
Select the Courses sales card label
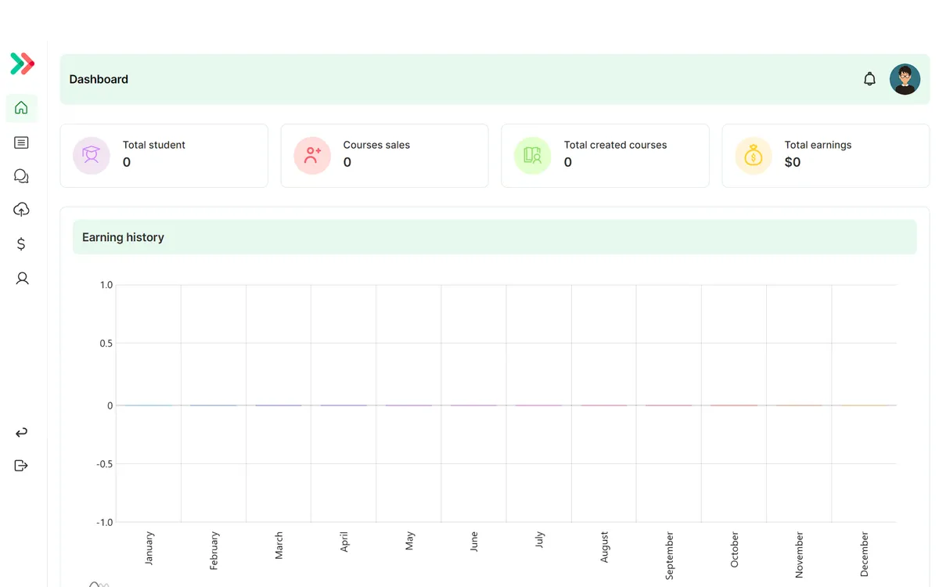pos(376,145)
